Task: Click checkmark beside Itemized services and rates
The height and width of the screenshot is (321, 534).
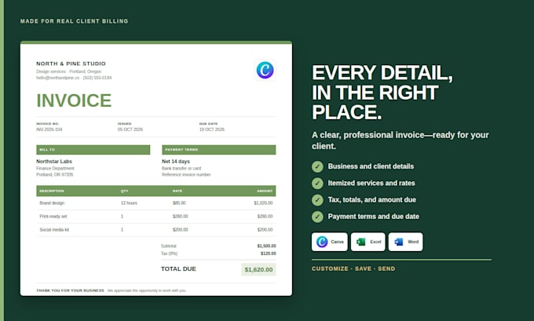Action: click(317, 184)
